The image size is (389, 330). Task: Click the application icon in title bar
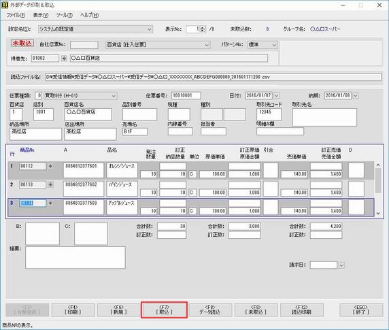tap(5, 5)
